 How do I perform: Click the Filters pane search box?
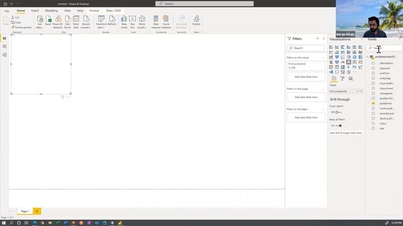pyautogui.click(x=305, y=48)
